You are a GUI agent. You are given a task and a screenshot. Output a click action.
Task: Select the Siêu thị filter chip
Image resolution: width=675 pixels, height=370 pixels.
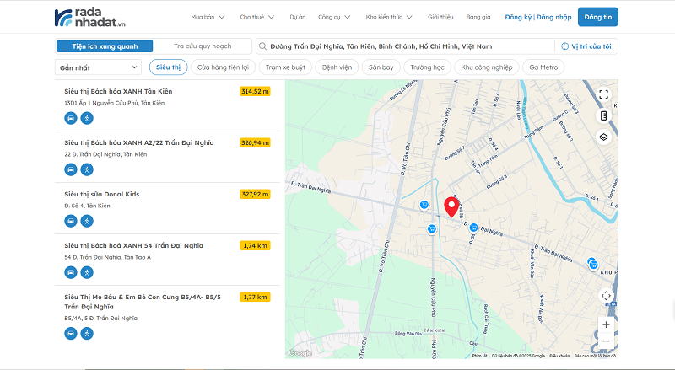[168, 67]
